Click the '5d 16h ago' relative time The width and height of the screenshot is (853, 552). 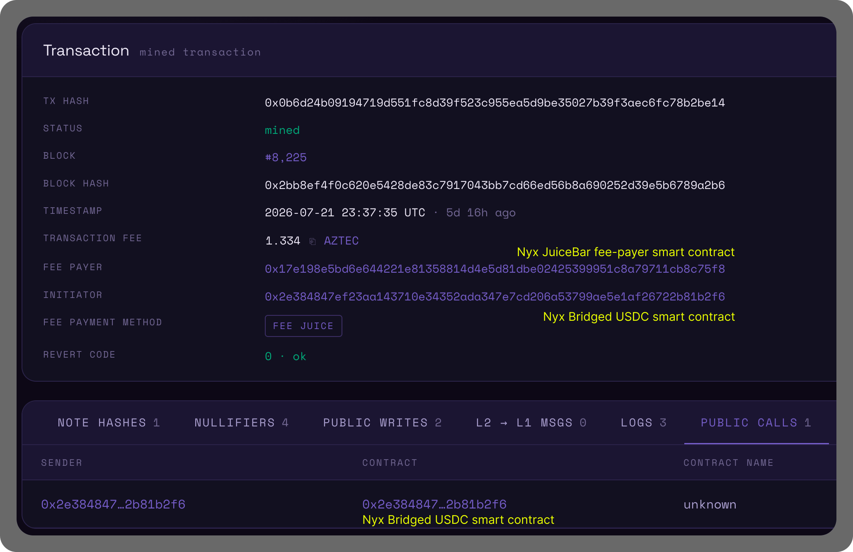coord(481,213)
